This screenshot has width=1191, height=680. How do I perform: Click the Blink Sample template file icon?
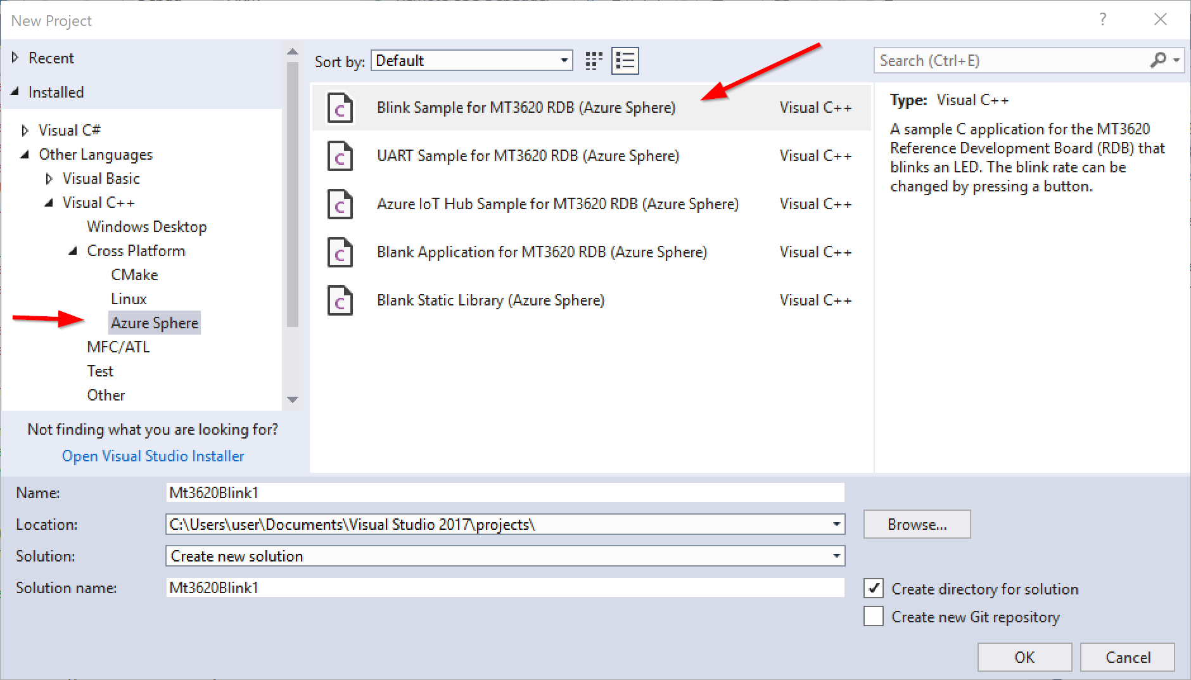click(340, 108)
